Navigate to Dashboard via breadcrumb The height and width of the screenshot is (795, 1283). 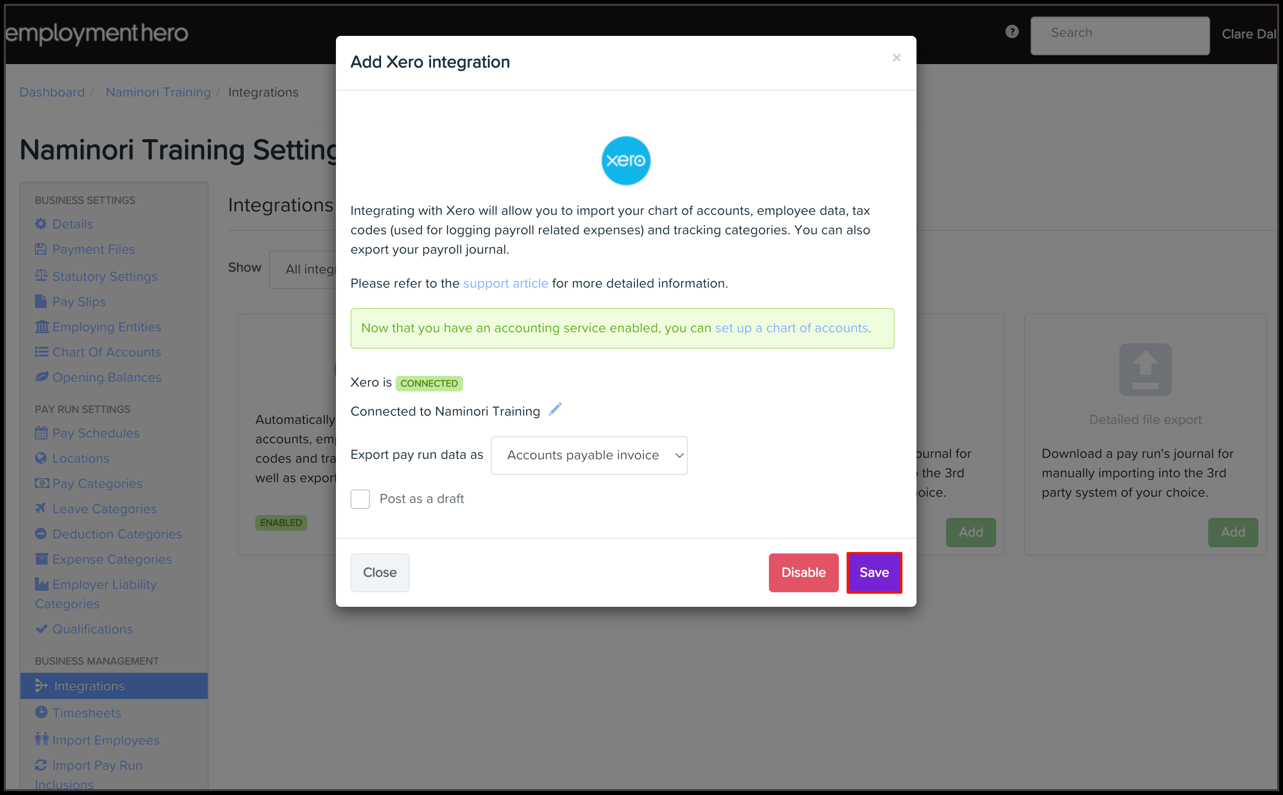pos(52,93)
